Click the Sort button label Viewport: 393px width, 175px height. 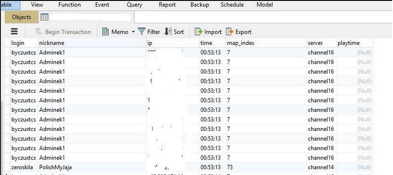click(179, 32)
